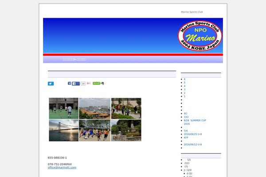Screen dimensions: 266x177
Task: Click the Twitter share icon
Action: coord(51,84)
